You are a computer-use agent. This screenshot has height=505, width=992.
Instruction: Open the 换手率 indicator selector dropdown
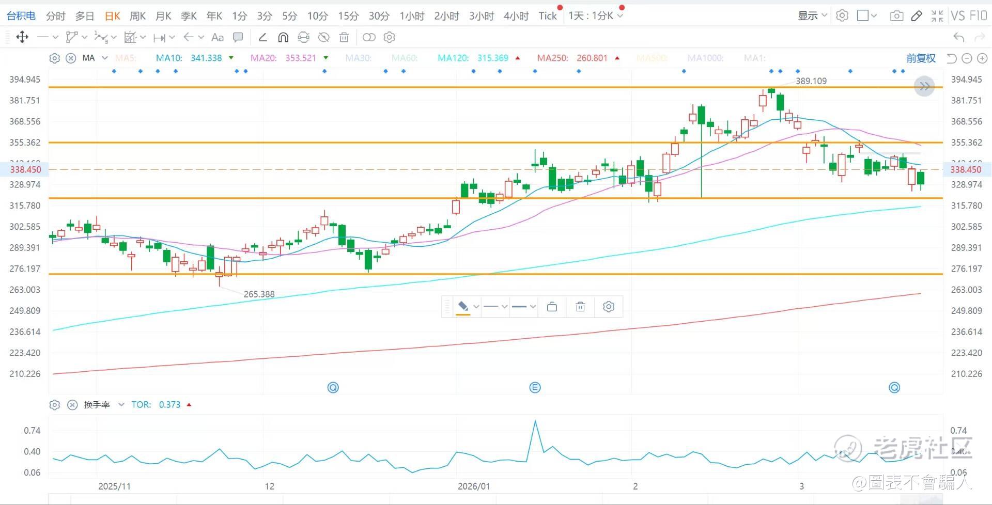coord(121,405)
